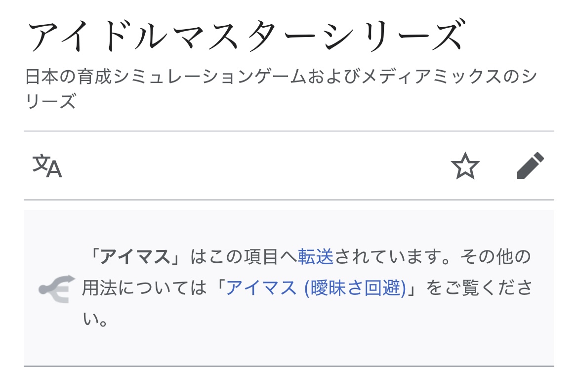Click the text その他の at end of first hatnote line
The image size is (578, 369).
click(x=495, y=257)
